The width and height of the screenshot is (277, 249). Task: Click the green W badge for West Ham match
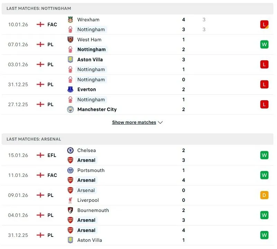(x=264, y=44)
